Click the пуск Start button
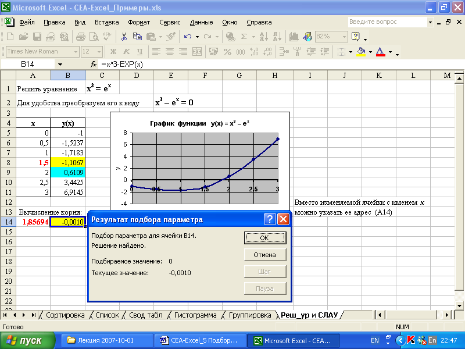 pos(27,340)
